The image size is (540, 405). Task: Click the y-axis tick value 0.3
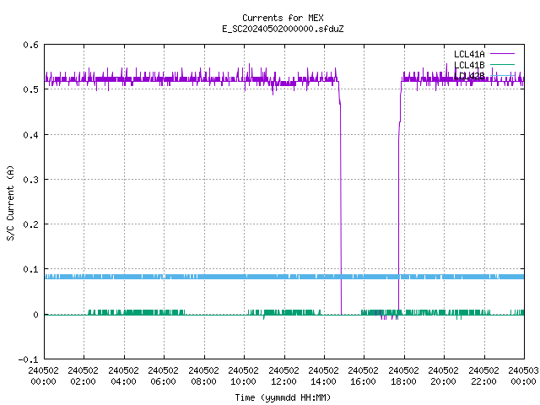30,180
